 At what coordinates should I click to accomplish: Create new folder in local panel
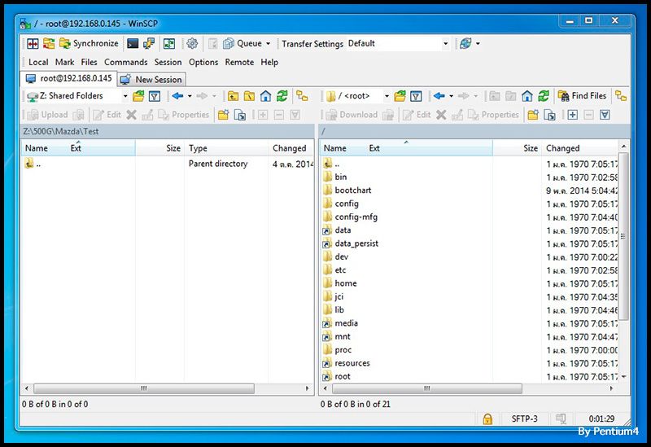point(223,115)
